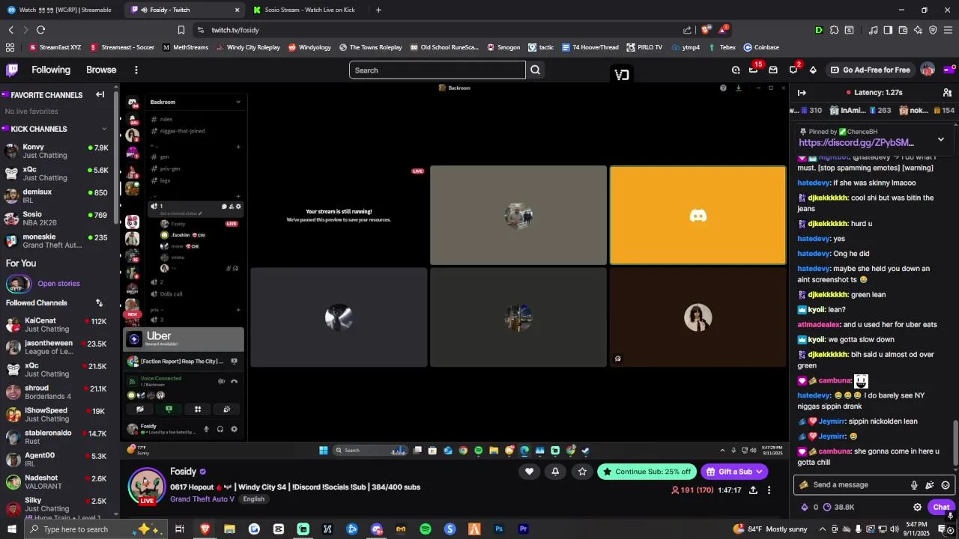Screen dimensions: 959x539
Task: Open Coinbase bookmark
Action: pyautogui.click(x=761, y=47)
